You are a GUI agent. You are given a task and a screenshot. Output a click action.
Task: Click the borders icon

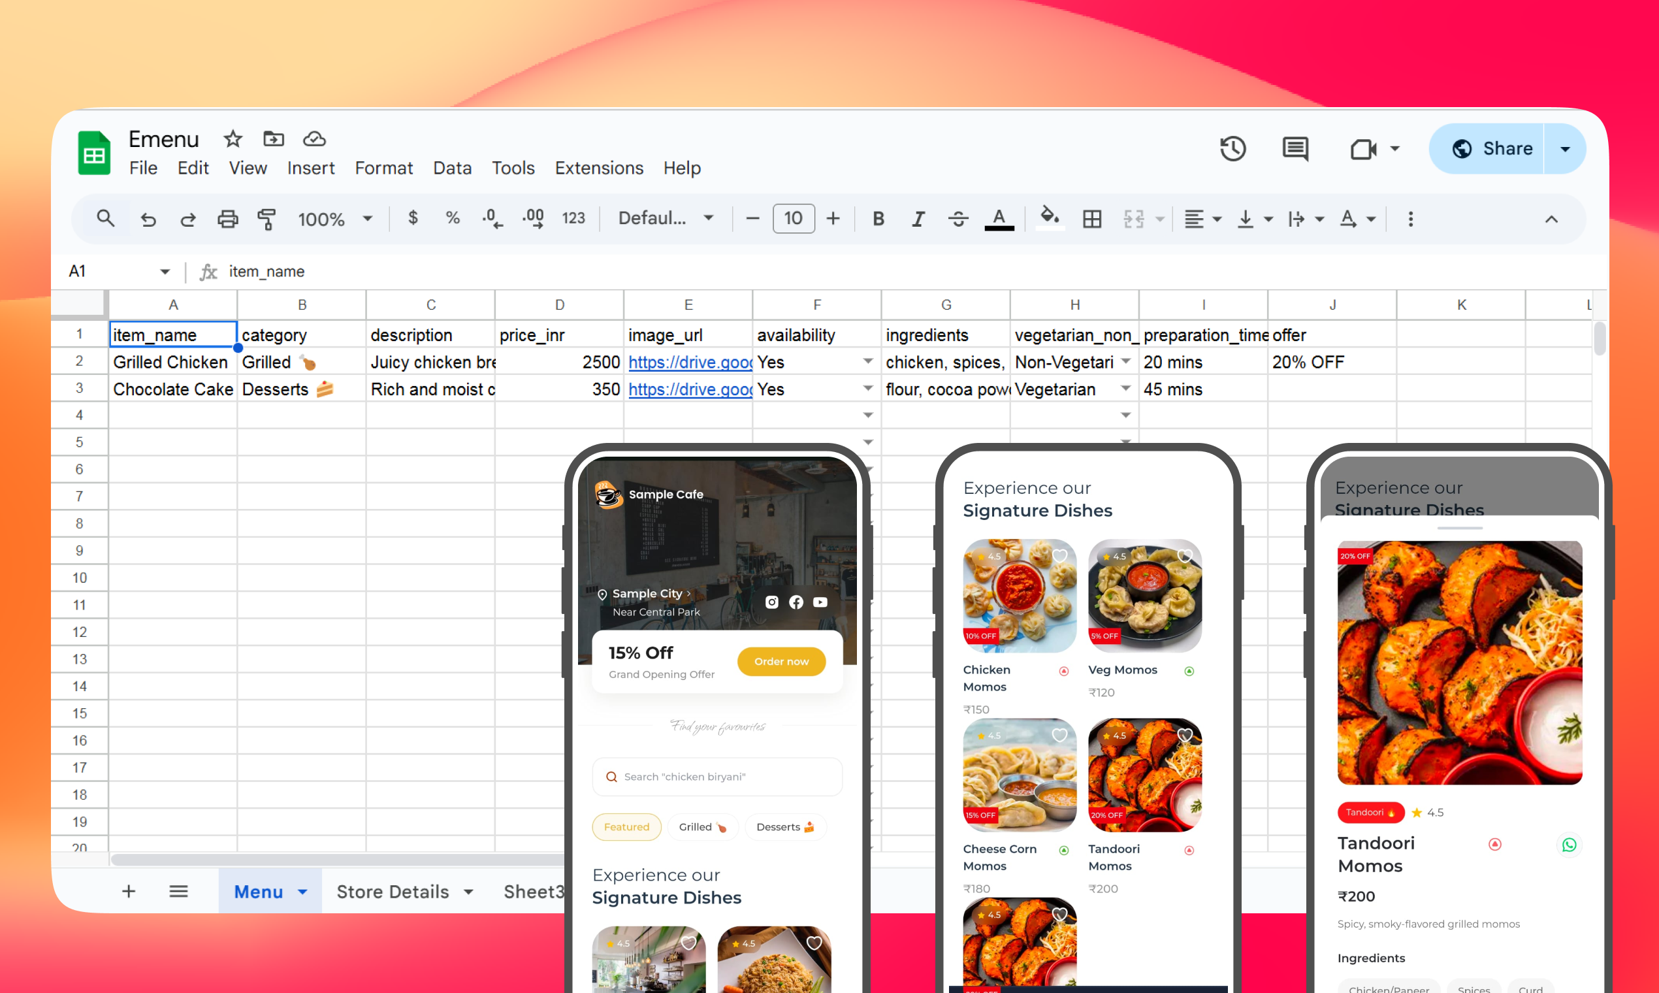coord(1091,219)
